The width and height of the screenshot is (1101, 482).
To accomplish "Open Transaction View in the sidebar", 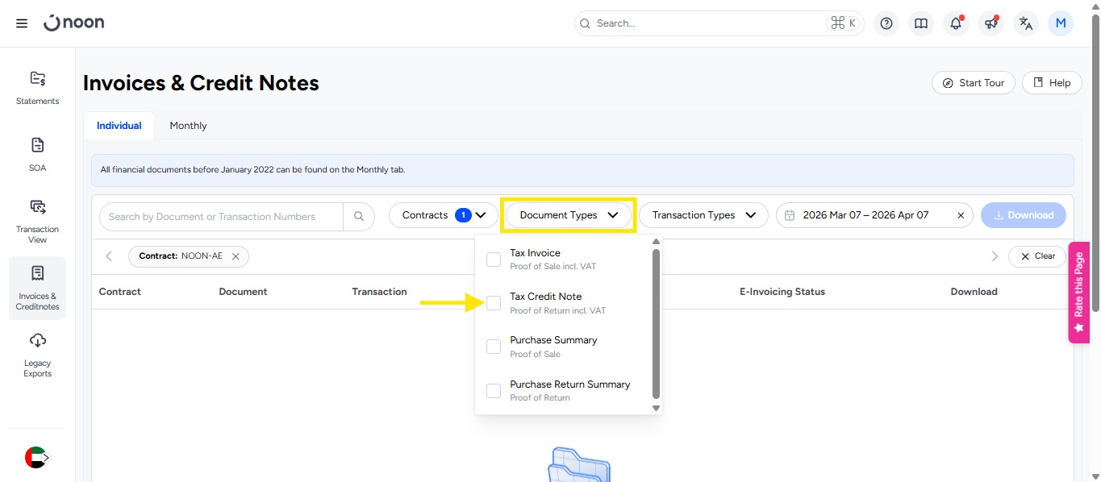I will [x=37, y=220].
